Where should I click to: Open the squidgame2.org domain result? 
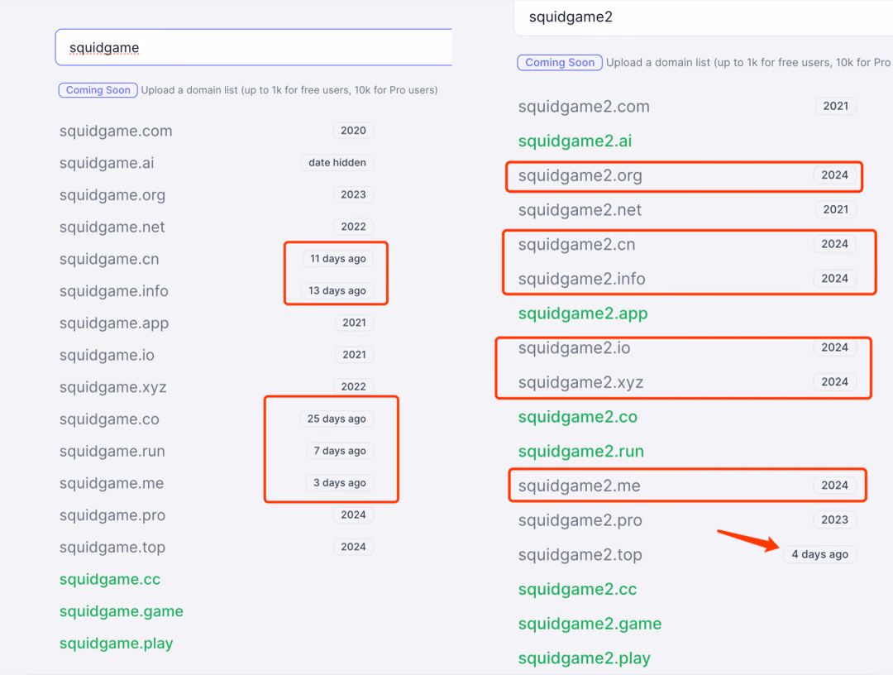tap(580, 175)
